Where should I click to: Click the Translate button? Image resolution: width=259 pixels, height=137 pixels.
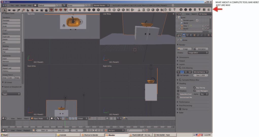[11, 20]
